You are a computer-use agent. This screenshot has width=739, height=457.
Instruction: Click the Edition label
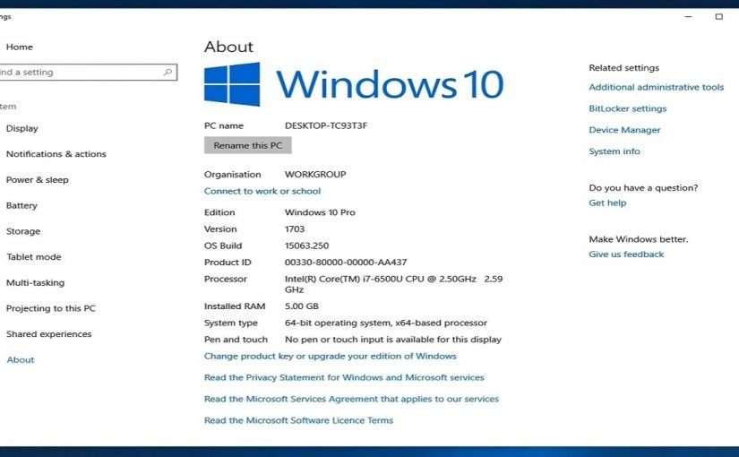pyautogui.click(x=219, y=212)
